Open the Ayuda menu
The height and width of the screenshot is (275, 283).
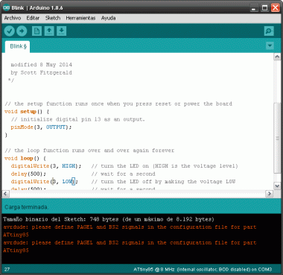coord(108,18)
